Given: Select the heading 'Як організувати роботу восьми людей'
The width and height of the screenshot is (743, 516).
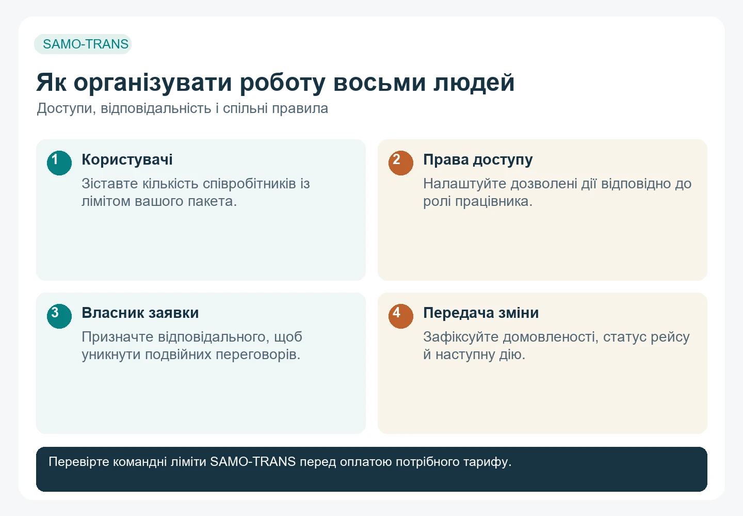Looking at the screenshot, I should point(276,83).
